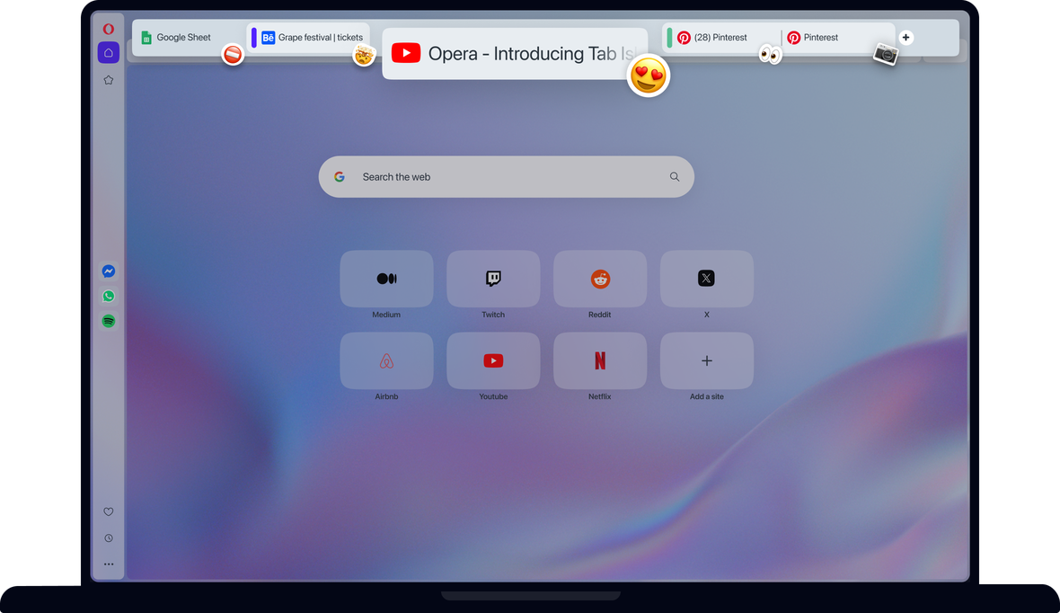
Task: Select the Opera Introducing Tab Islands tab
Action: pos(512,53)
